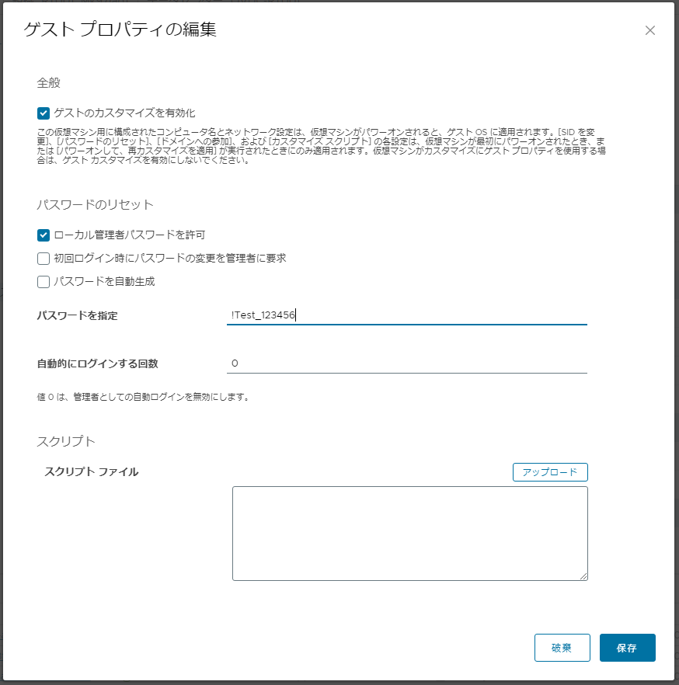Check パスワードを自動生成 option
The height and width of the screenshot is (685, 679).
(x=44, y=282)
